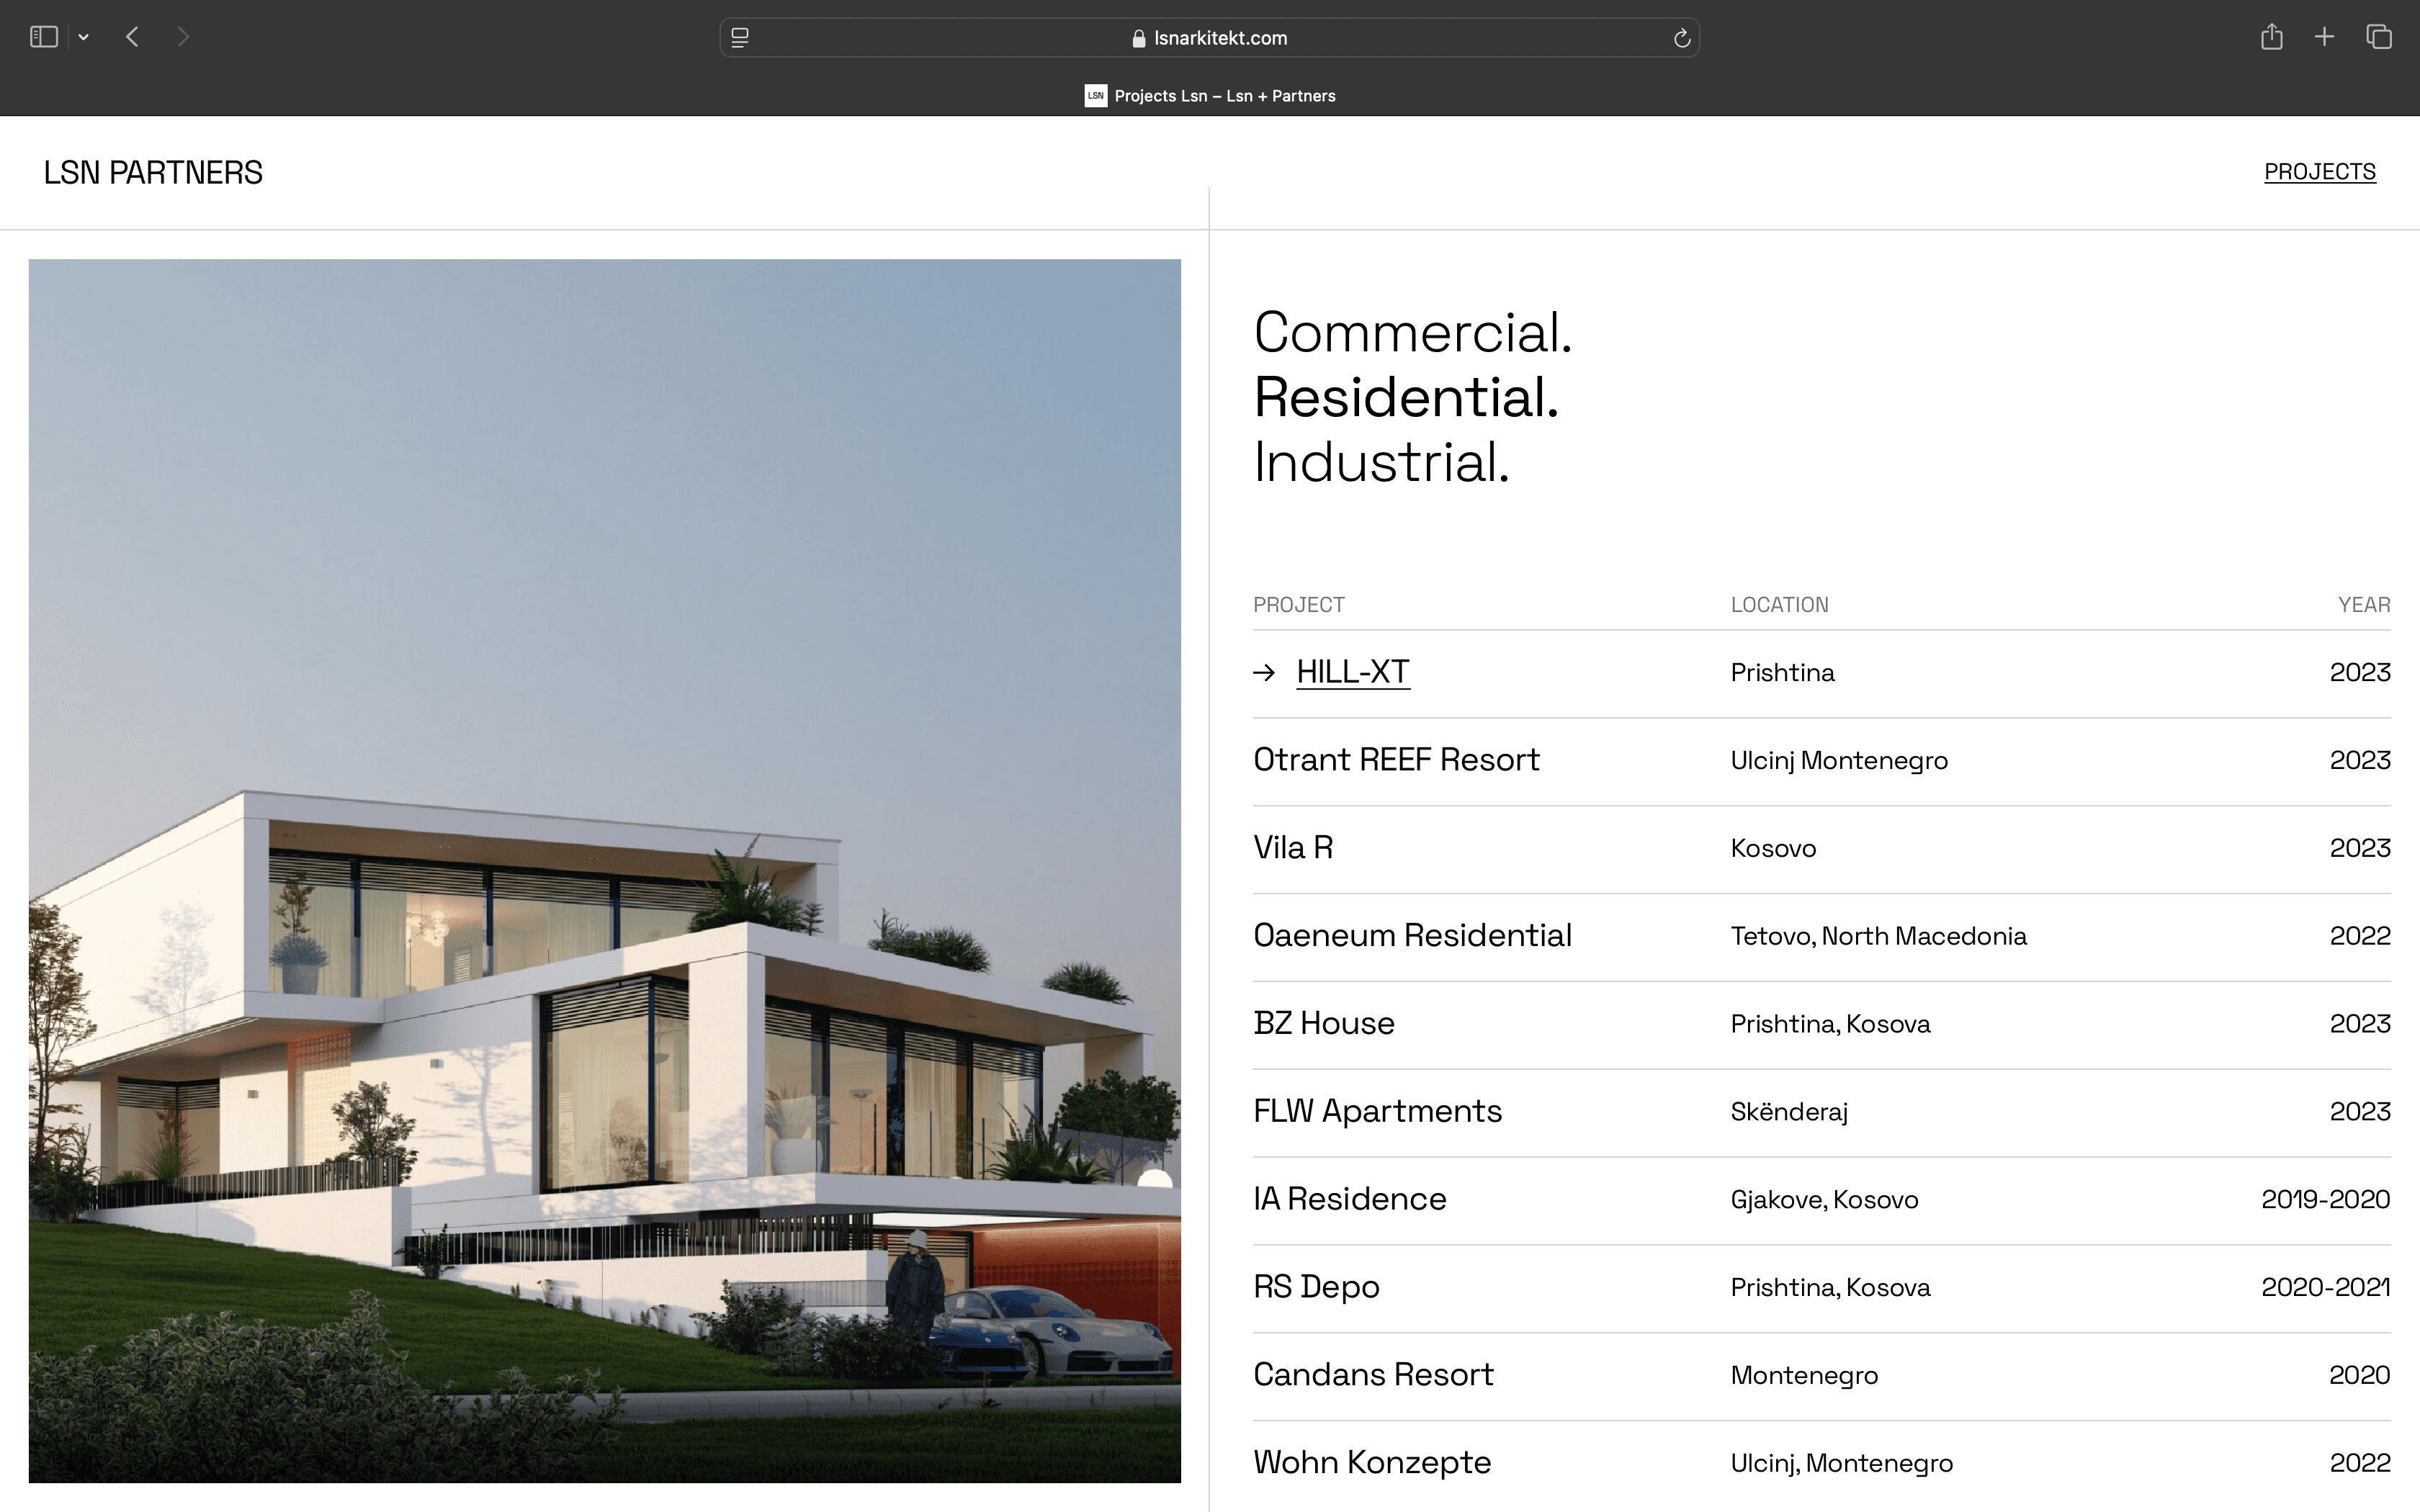Select the Vila R project row

1293,848
